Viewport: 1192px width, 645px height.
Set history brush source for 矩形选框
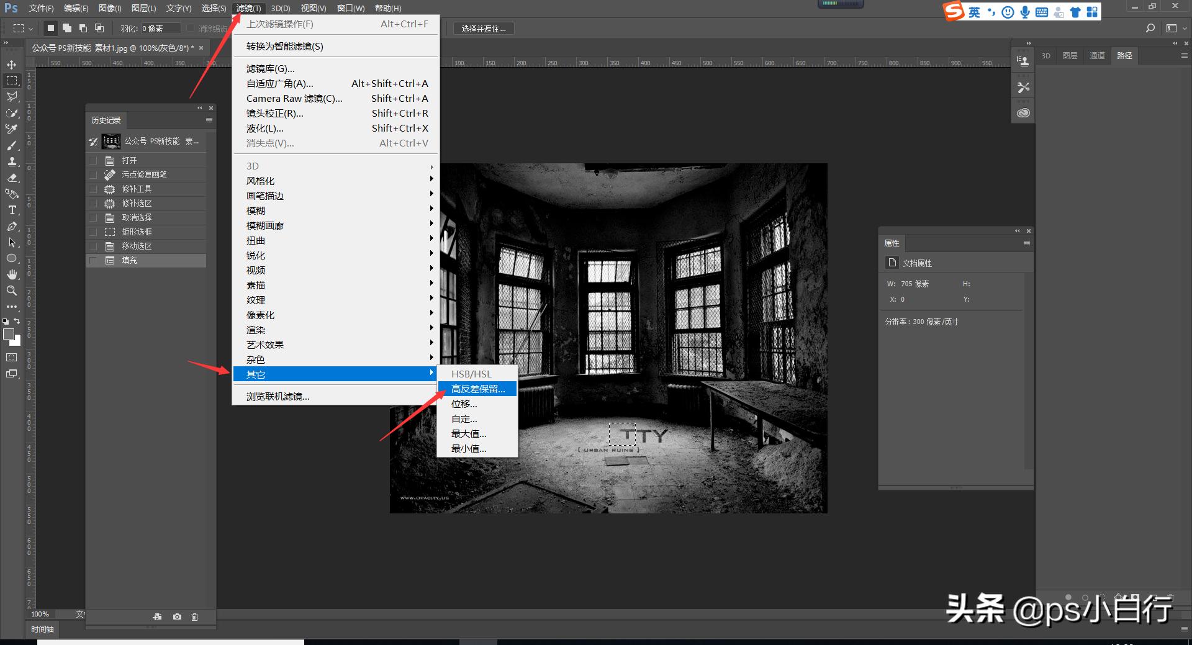pos(93,232)
